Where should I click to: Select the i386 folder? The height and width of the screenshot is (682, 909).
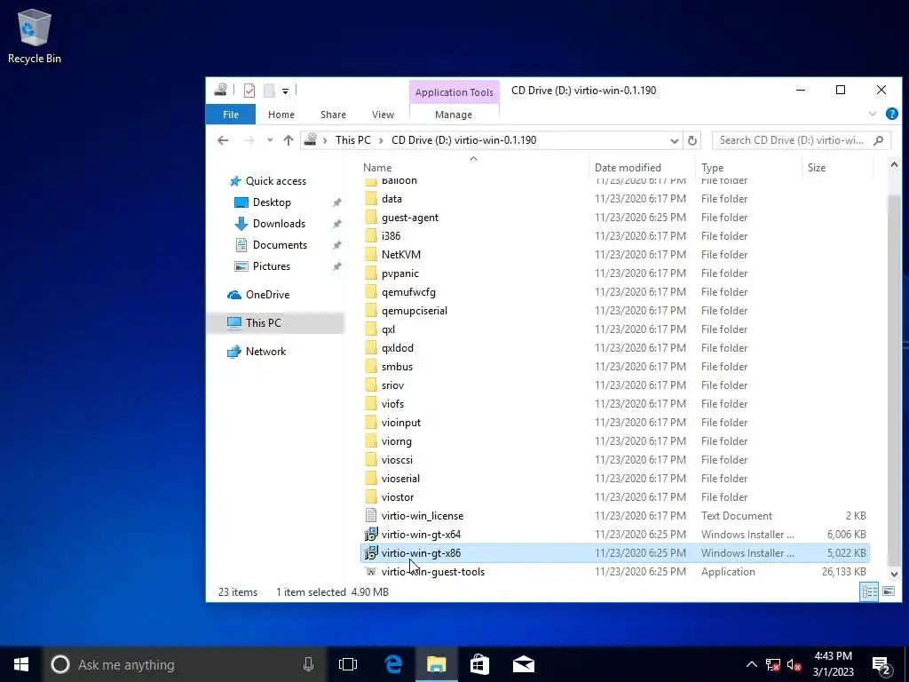(x=391, y=236)
